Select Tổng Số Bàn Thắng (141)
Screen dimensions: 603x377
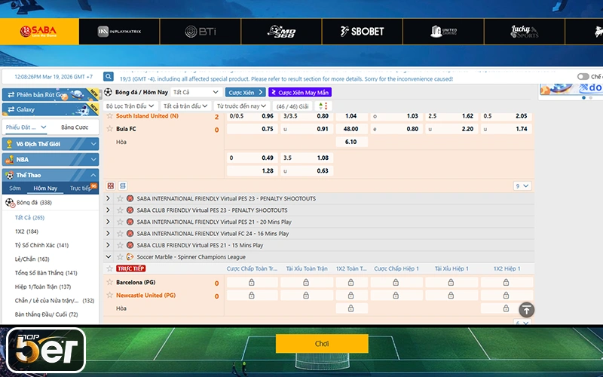(46, 273)
